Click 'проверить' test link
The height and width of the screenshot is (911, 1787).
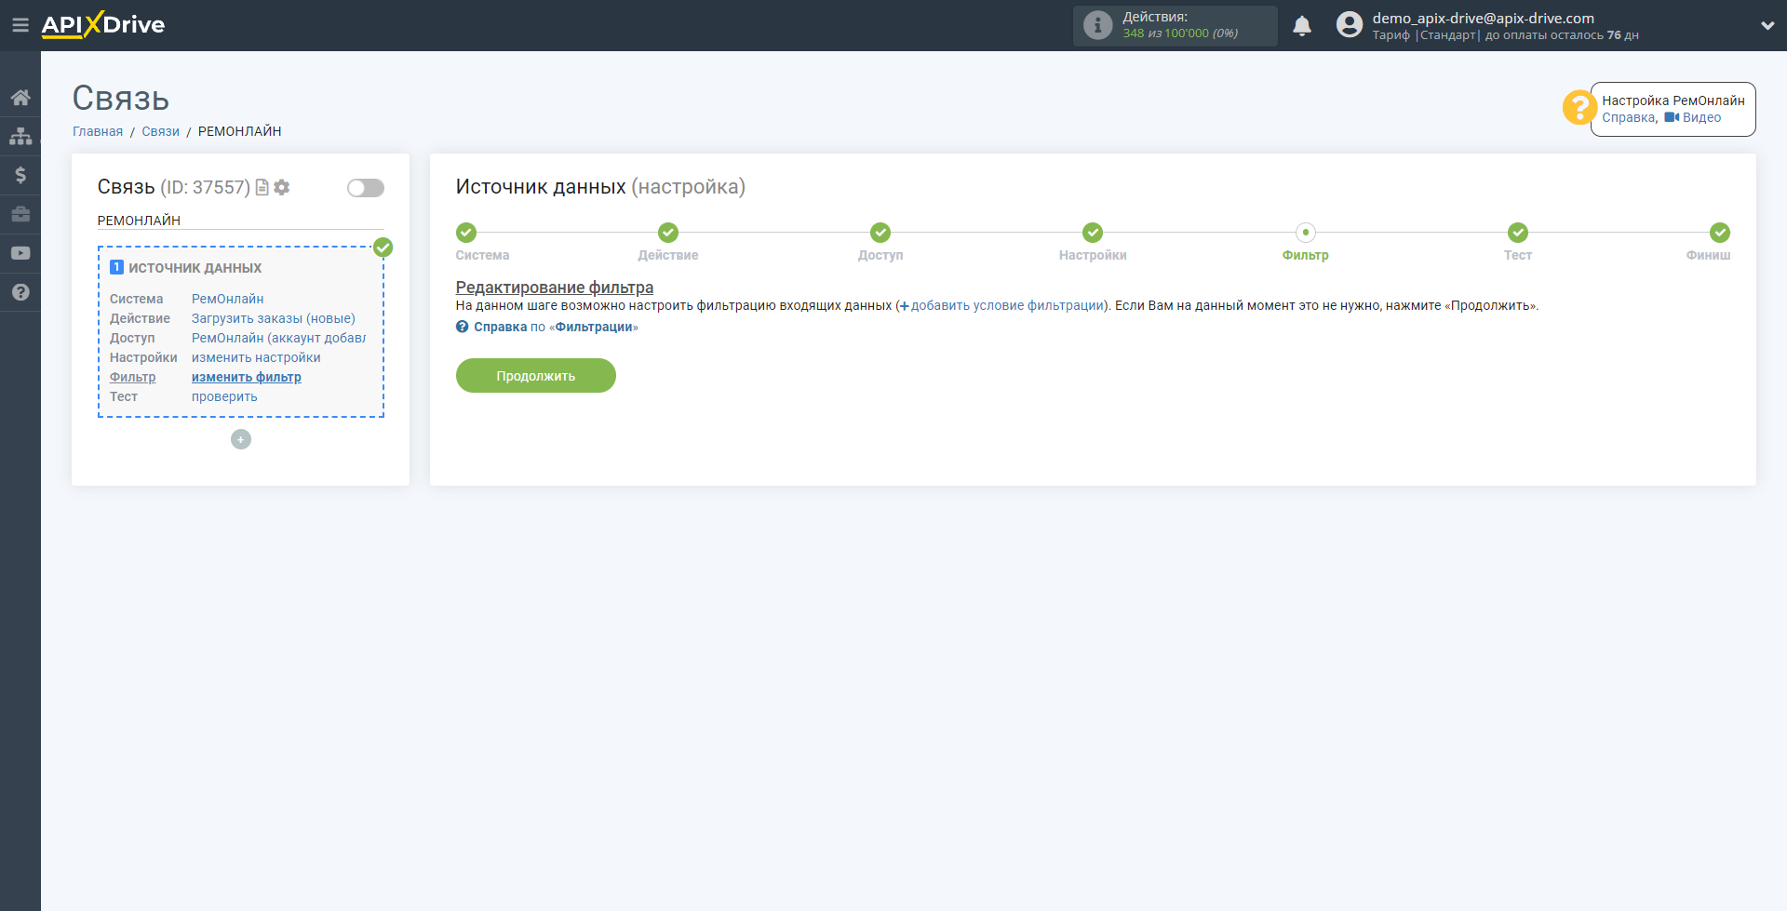point(224,396)
